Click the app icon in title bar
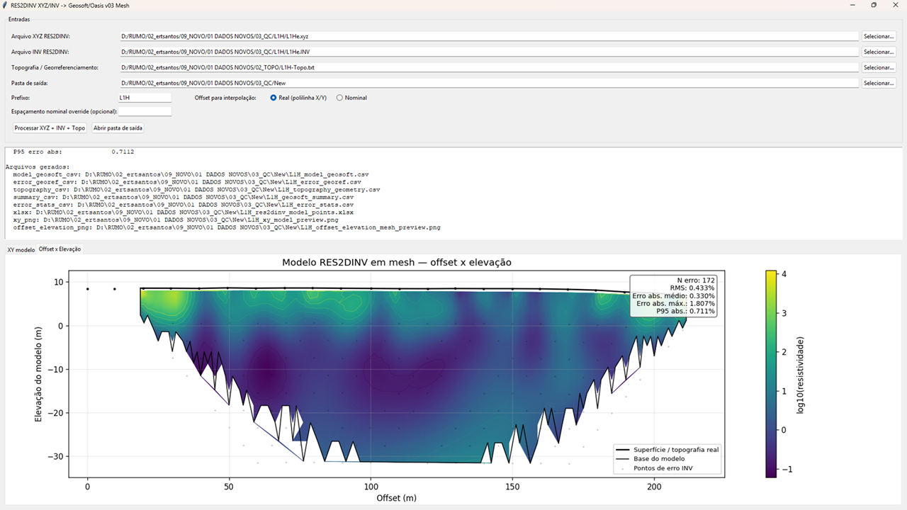The width and height of the screenshot is (907, 510). point(6,5)
